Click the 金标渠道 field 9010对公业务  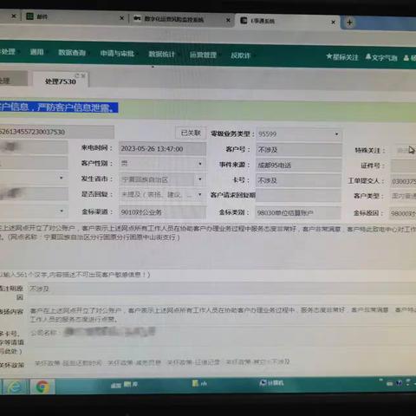coord(163,212)
